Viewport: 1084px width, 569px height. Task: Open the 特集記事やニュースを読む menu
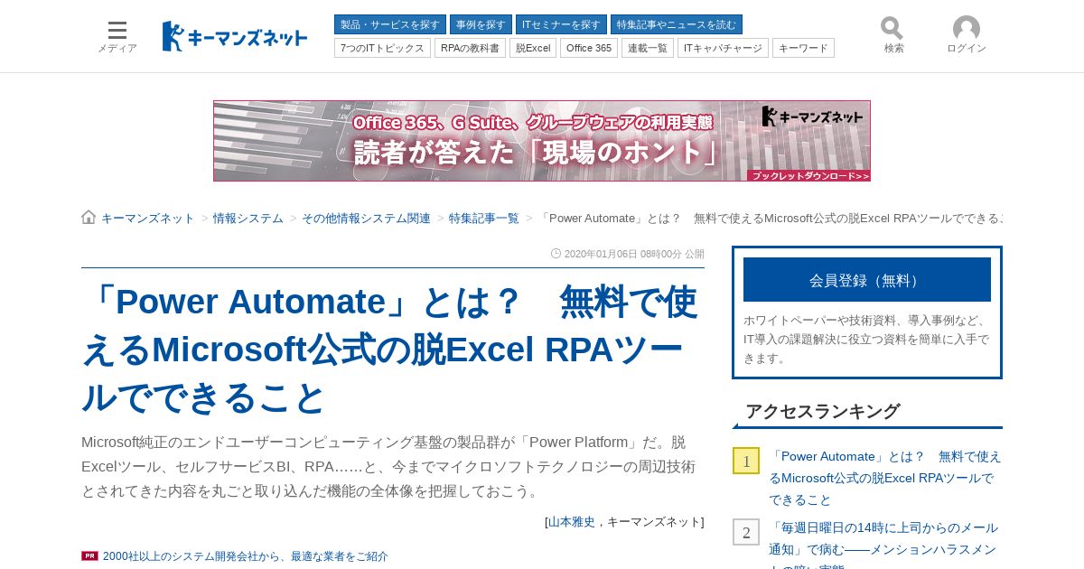coord(677,24)
